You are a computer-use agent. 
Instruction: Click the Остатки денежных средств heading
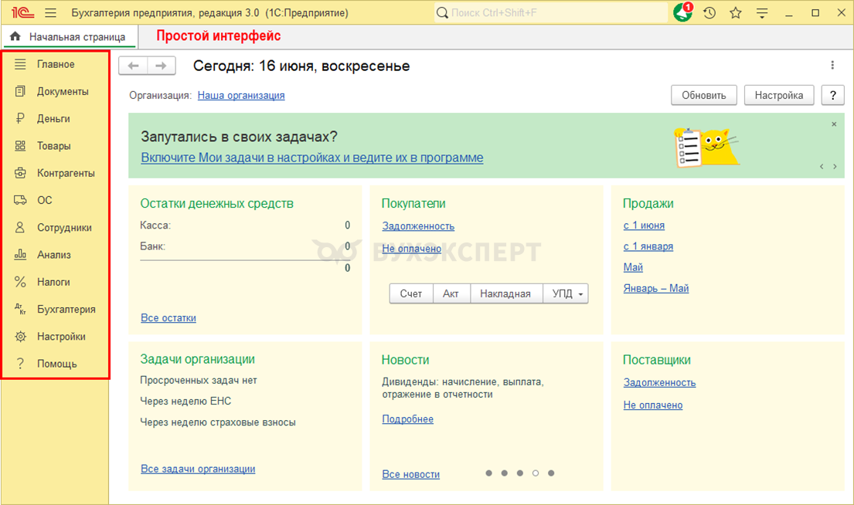(x=216, y=204)
